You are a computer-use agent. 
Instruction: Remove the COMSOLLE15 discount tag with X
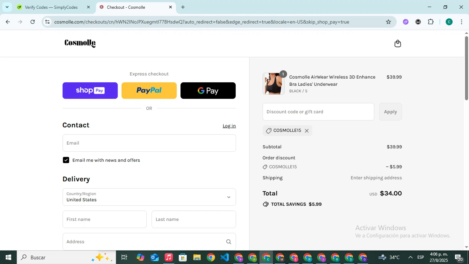[307, 131]
